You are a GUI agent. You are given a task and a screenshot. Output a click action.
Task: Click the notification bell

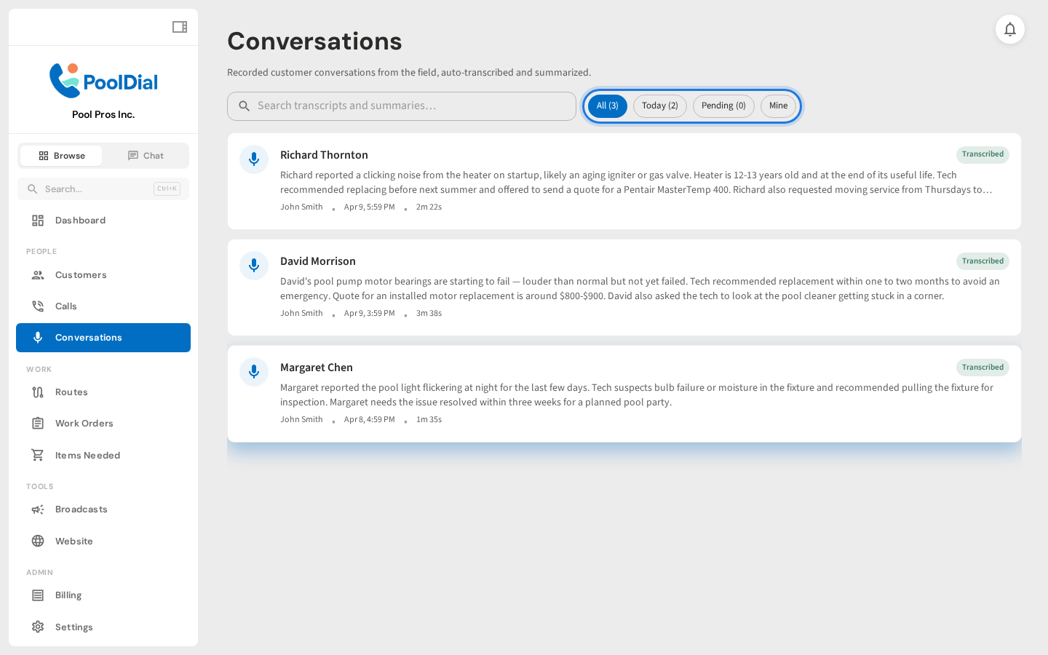(1010, 29)
